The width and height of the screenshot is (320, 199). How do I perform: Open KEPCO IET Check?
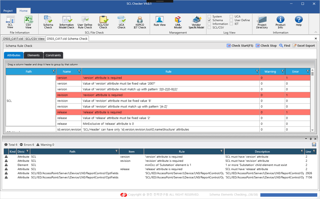point(140,22)
